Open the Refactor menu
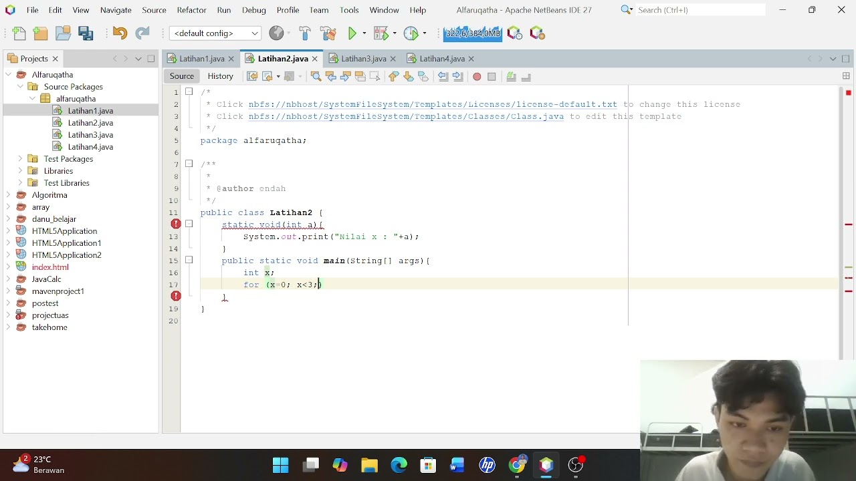Screen dimensions: 856x481 [191, 10]
